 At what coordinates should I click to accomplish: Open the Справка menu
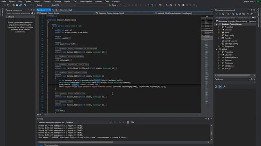(116, 2)
